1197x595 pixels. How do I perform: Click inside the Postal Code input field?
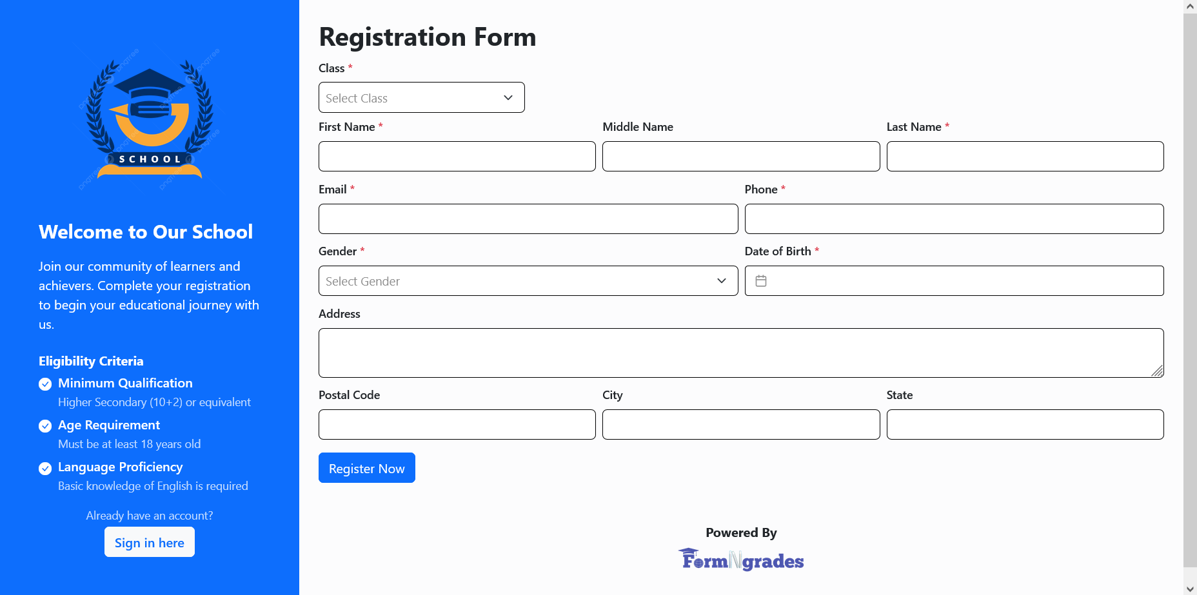(x=457, y=424)
